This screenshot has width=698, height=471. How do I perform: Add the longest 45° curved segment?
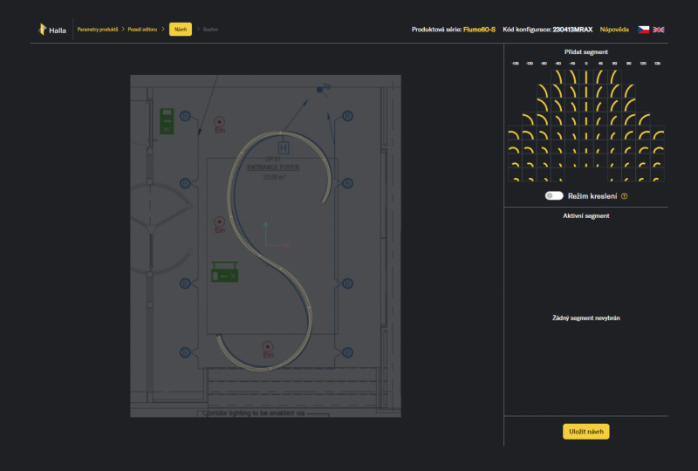[x=600, y=77]
